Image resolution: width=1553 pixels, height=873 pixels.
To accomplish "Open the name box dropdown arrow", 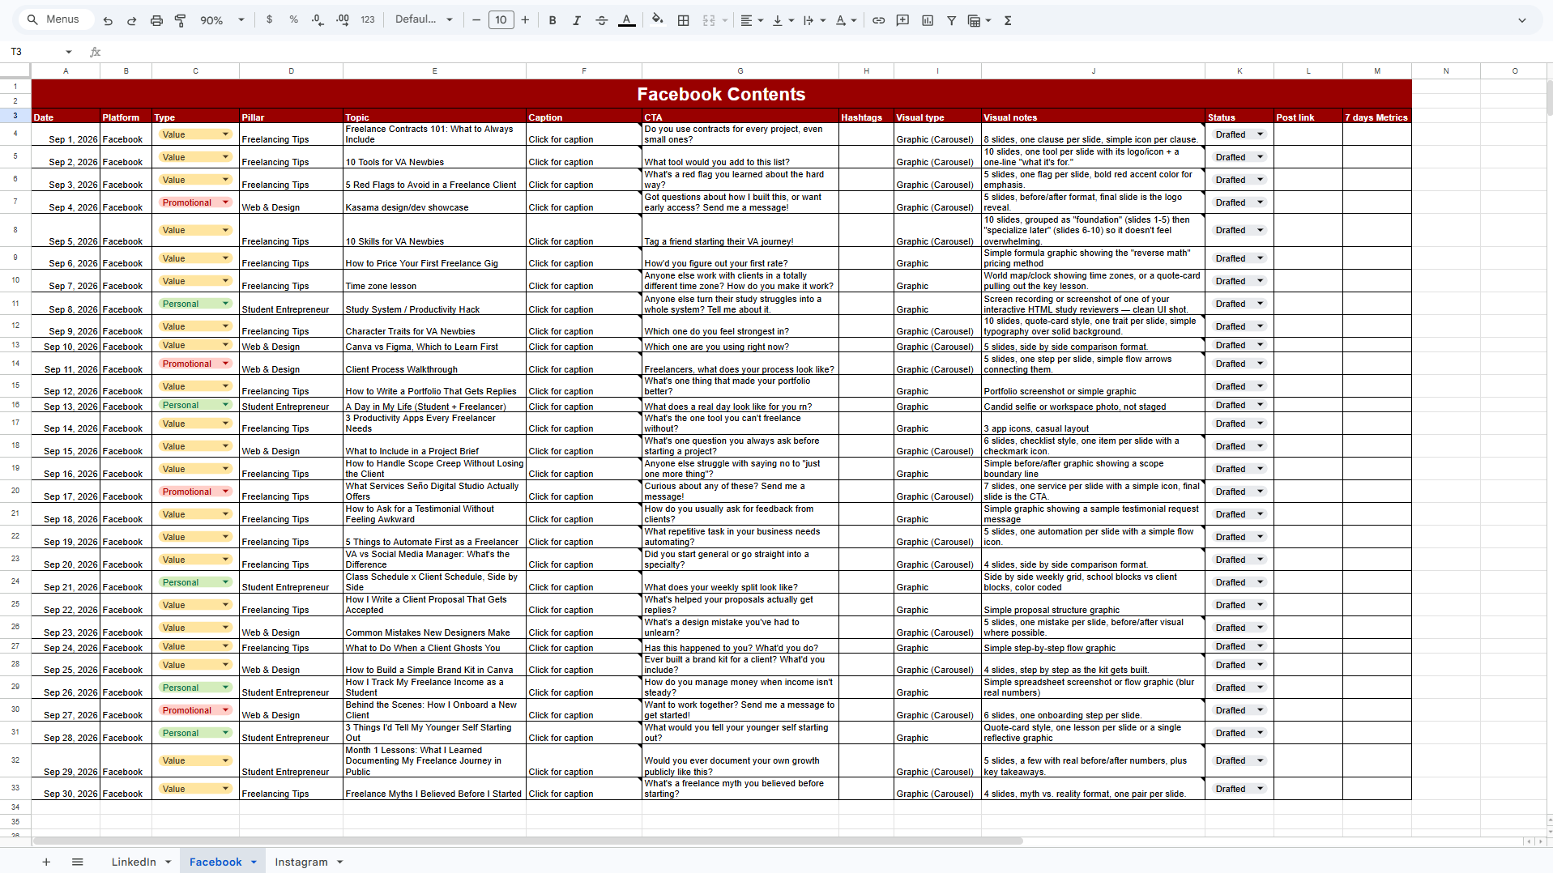I will 69,52.
